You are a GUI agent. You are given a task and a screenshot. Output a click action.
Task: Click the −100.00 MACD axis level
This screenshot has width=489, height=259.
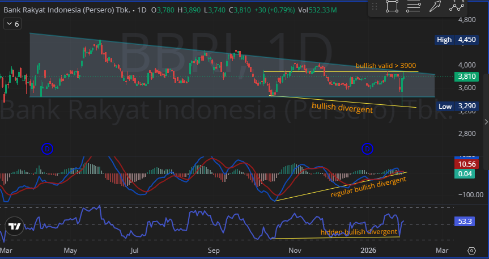click(471, 195)
